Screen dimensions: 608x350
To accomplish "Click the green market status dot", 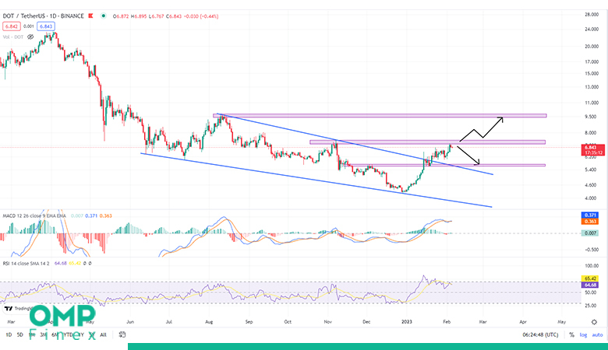I will pyautogui.click(x=103, y=16).
